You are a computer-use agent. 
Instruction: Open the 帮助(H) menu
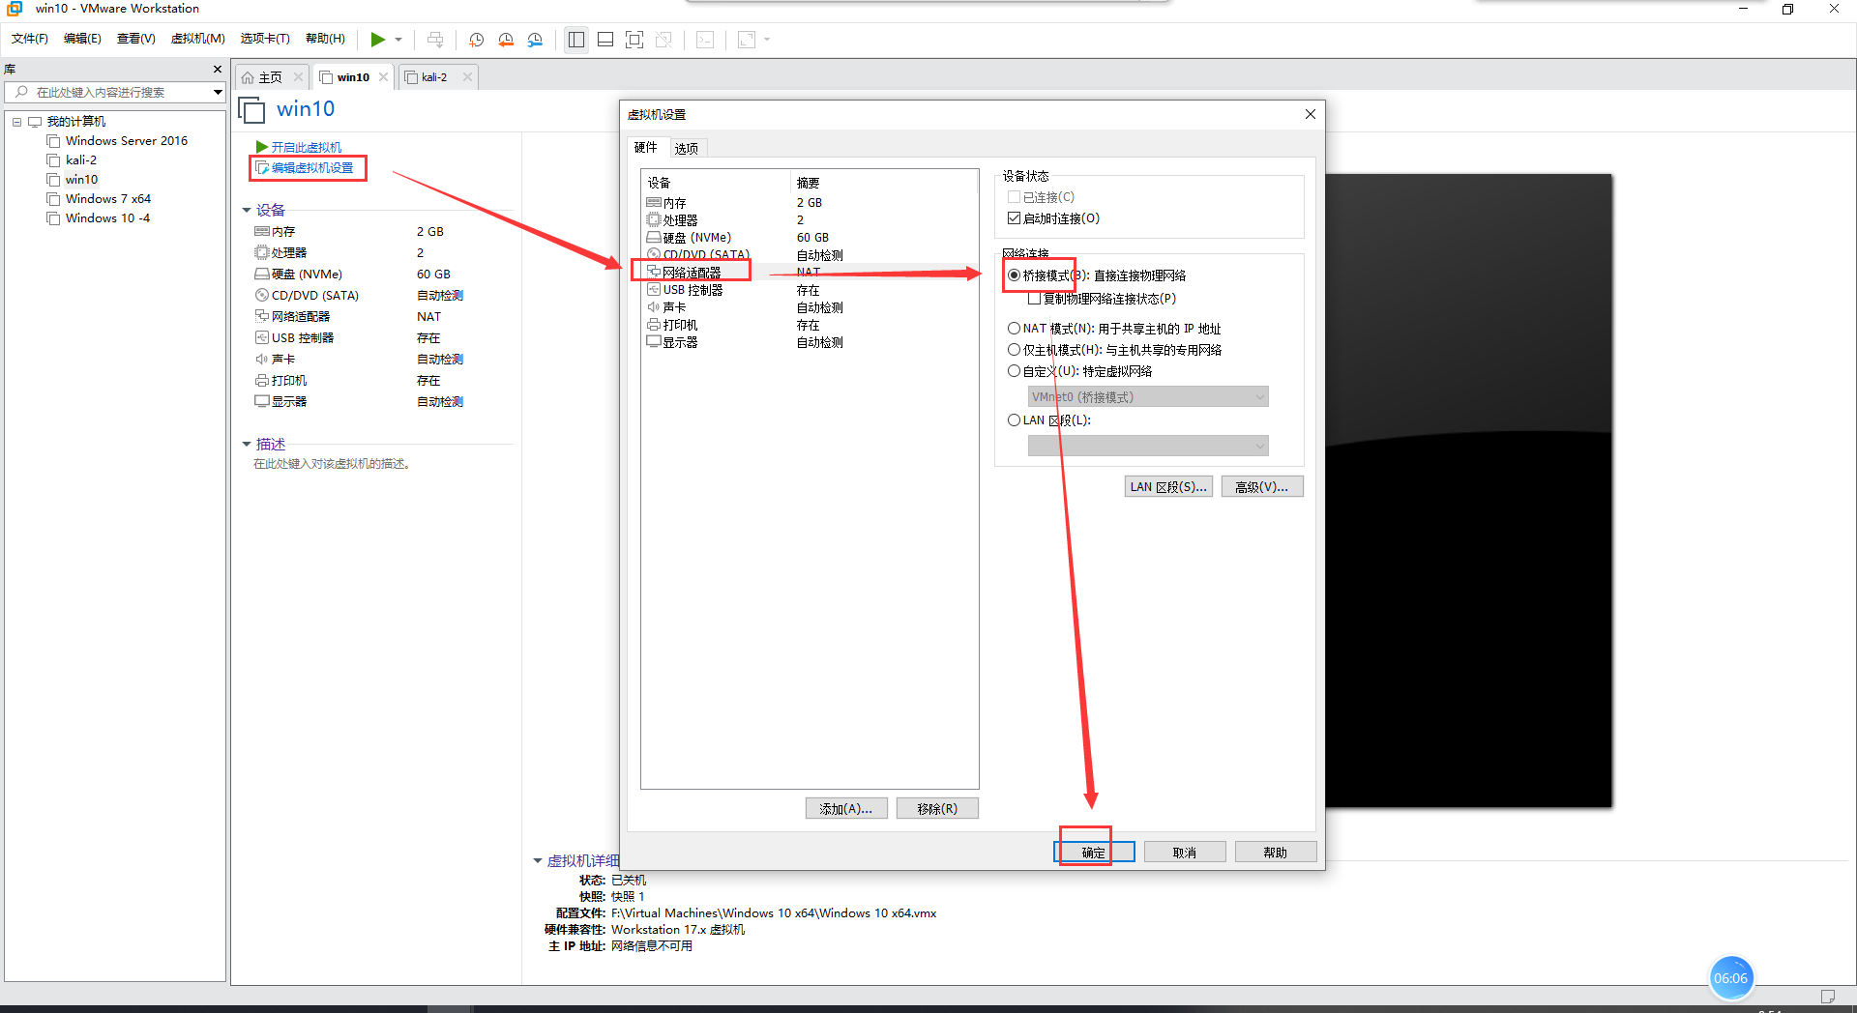[x=325, y=39]
